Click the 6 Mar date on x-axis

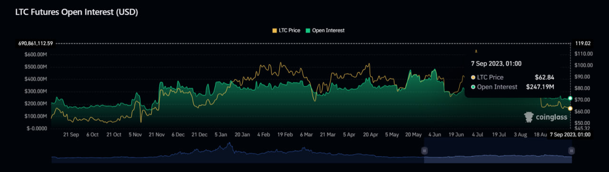click(x=306, y=135)
